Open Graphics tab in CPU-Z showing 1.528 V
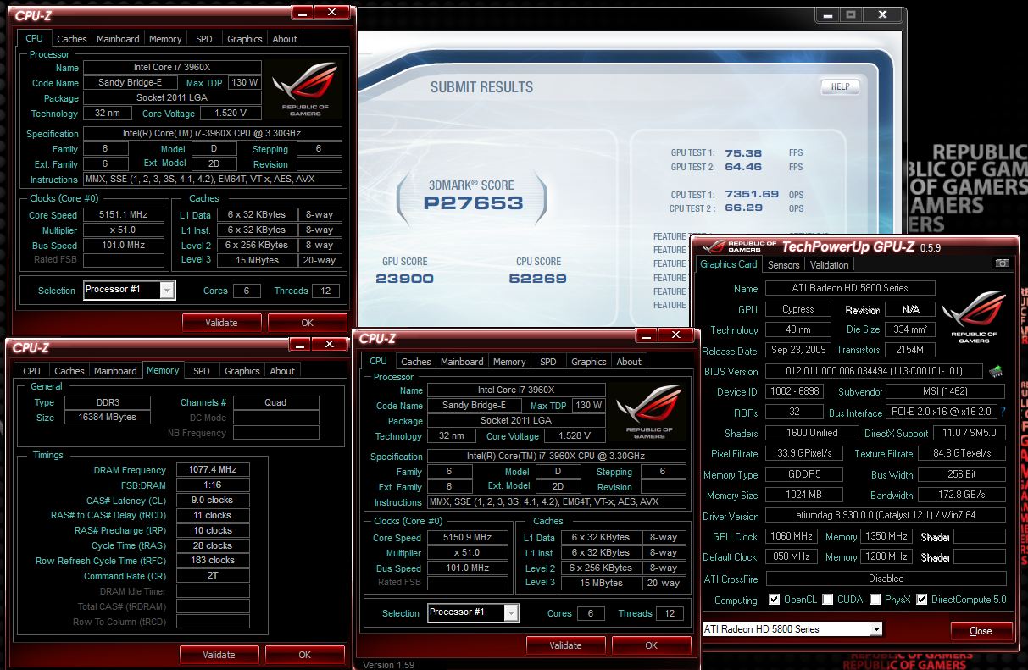1028x670 pixels. pyautogui.click(x=589, y=362)
